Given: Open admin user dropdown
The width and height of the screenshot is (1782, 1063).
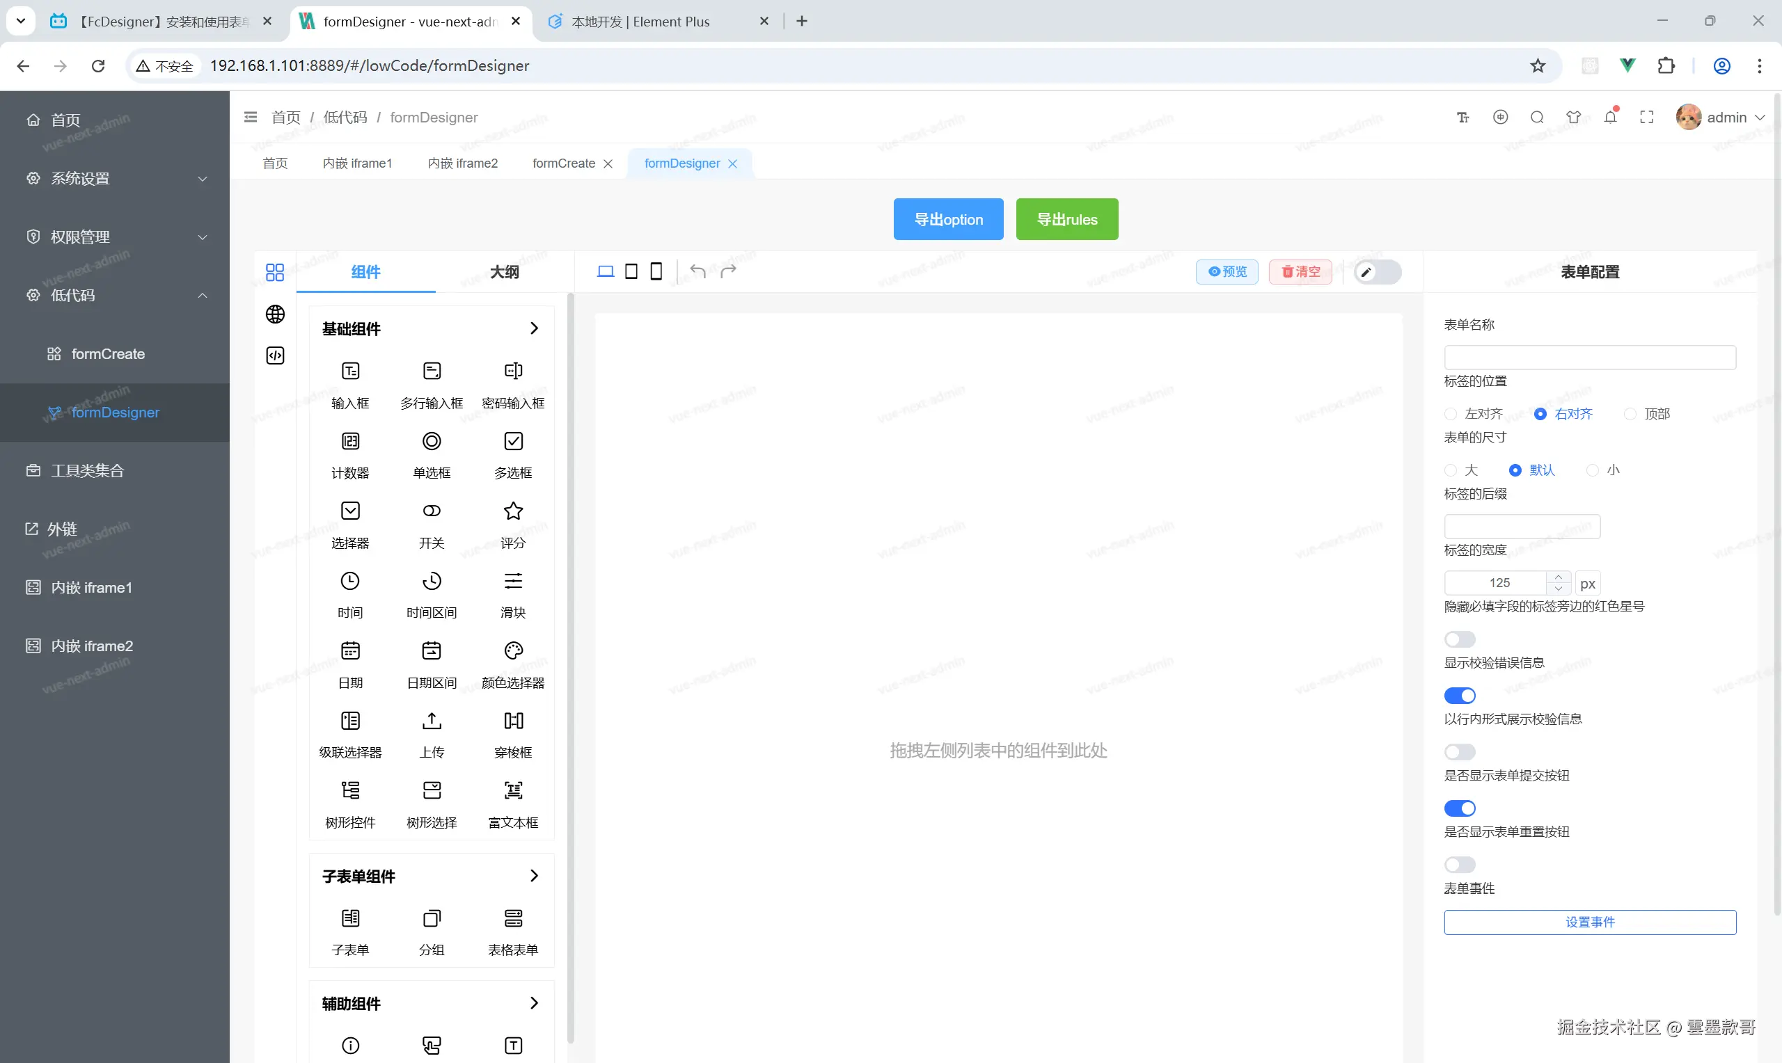Looking at the screenshot, I should (x=1726, y=118).
